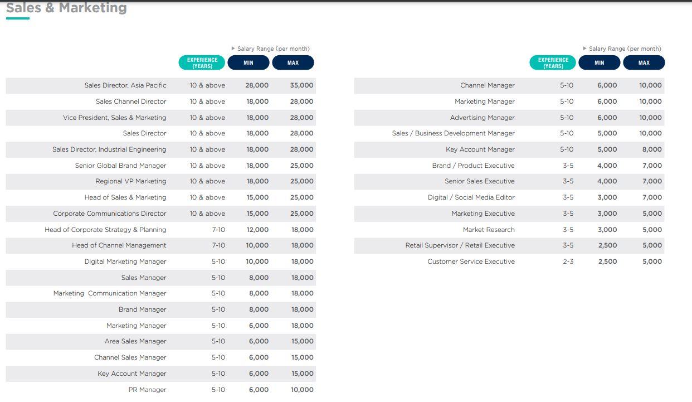Select the PR Manager row title
Image resolution: width=692 pixels, height=402 pixels.
point(147,390)
